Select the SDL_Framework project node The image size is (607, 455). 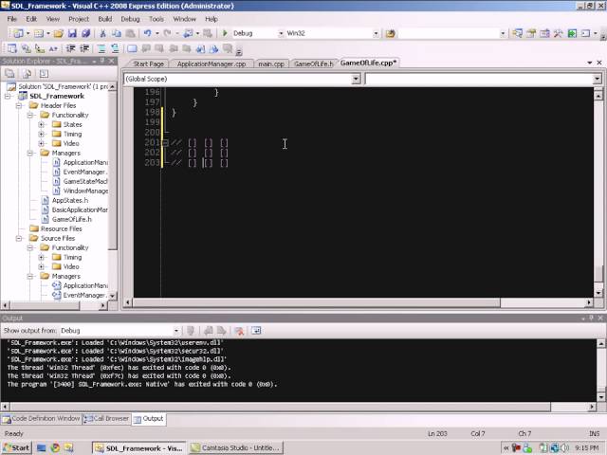tap(57, 96)
